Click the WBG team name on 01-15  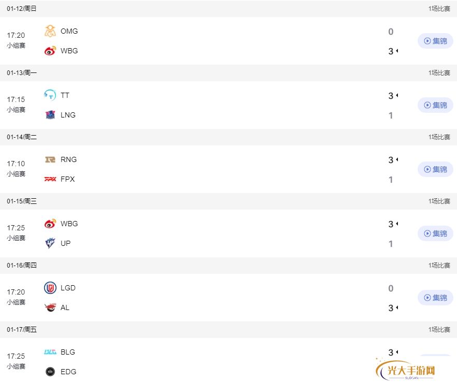pos(69,224)
